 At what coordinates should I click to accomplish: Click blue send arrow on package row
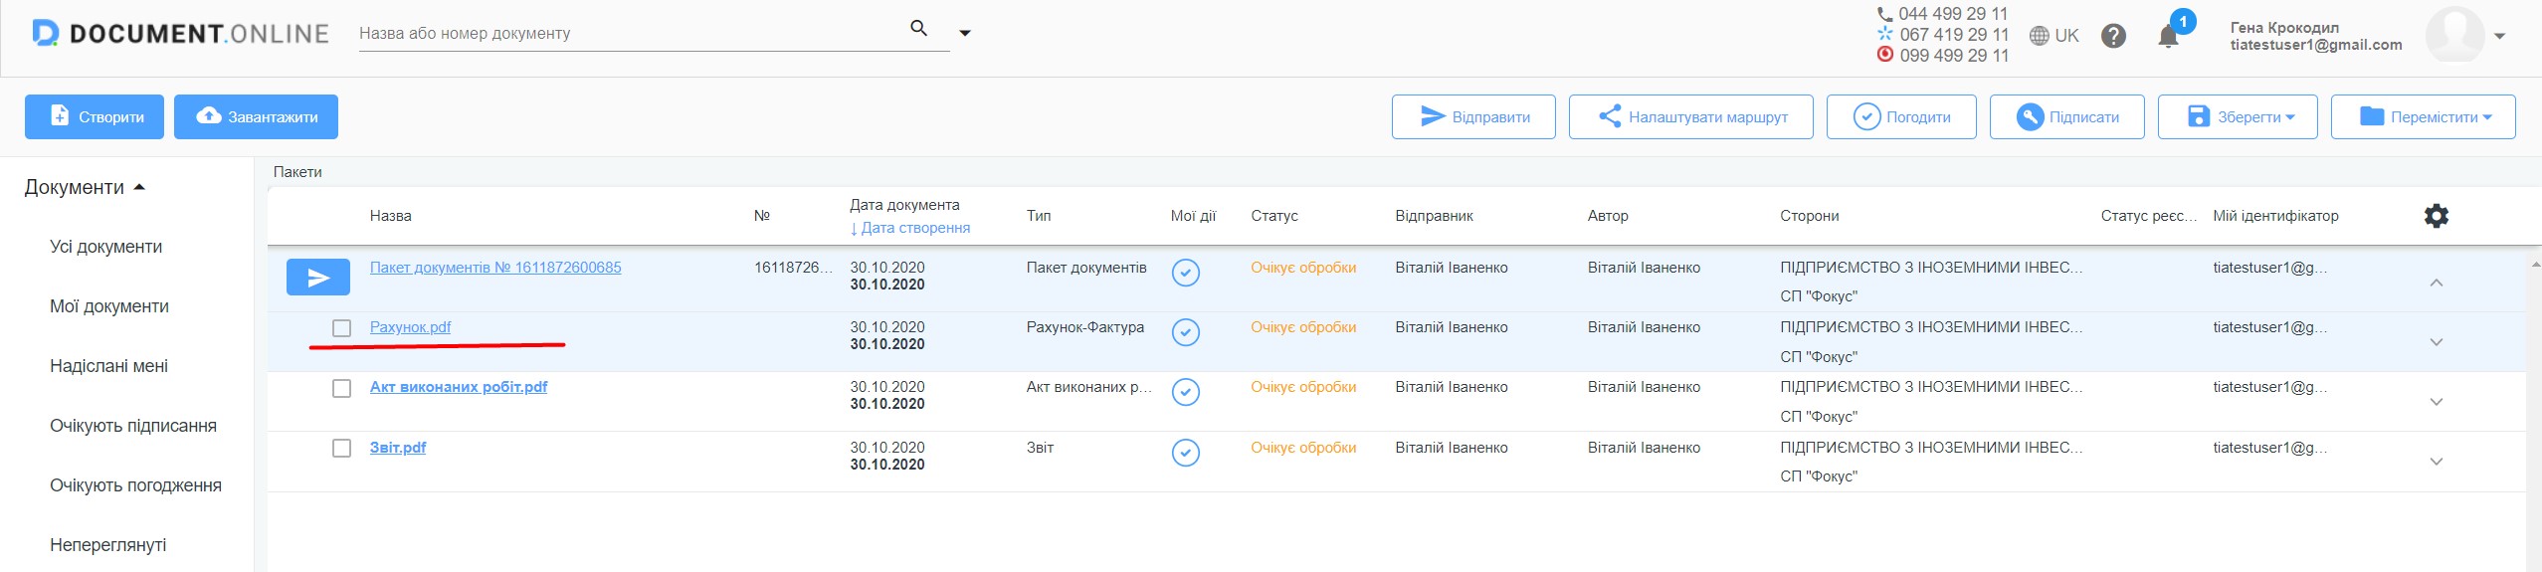(x=318, y=278)
